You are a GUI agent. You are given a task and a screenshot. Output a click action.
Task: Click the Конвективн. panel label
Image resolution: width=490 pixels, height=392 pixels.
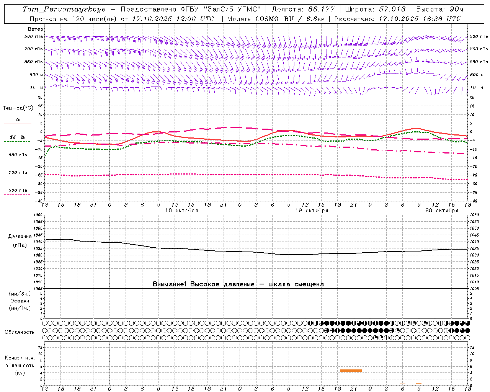[x=20, y=358]
